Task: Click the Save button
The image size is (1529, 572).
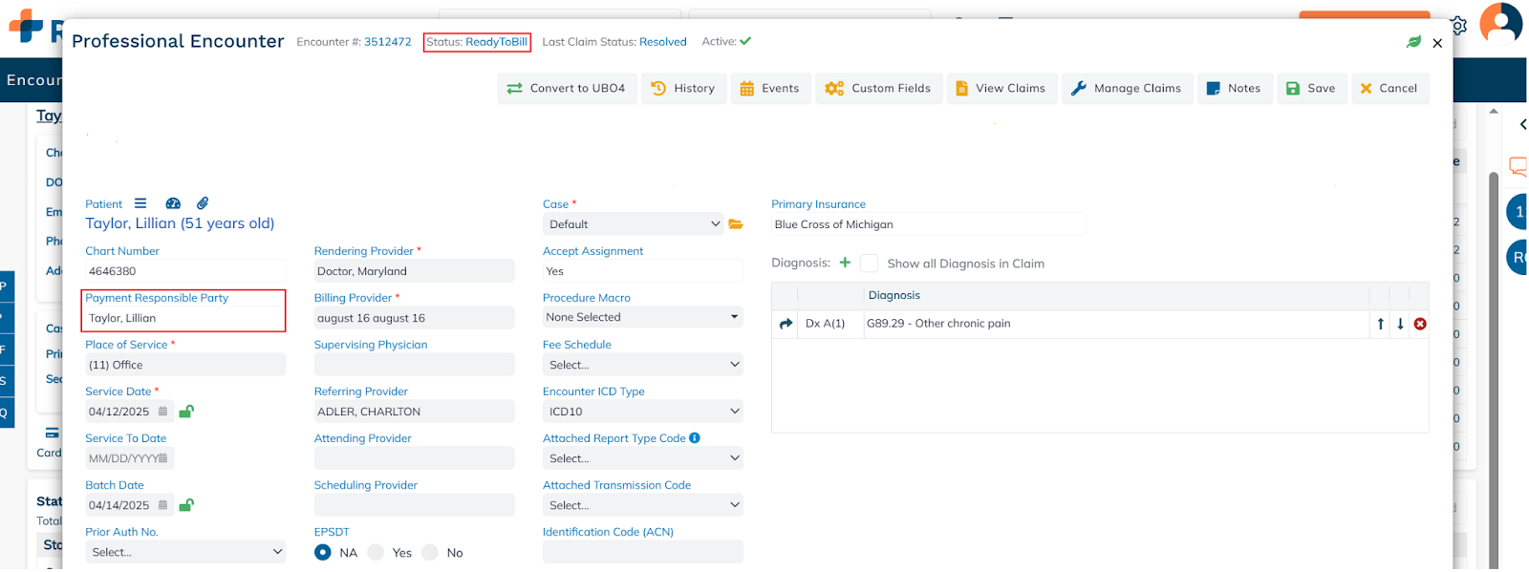Action: coord(1311,89)
